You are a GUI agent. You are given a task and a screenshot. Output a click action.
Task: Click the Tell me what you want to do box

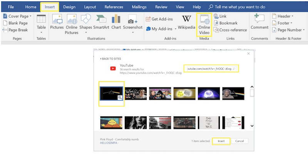(237, 7)
